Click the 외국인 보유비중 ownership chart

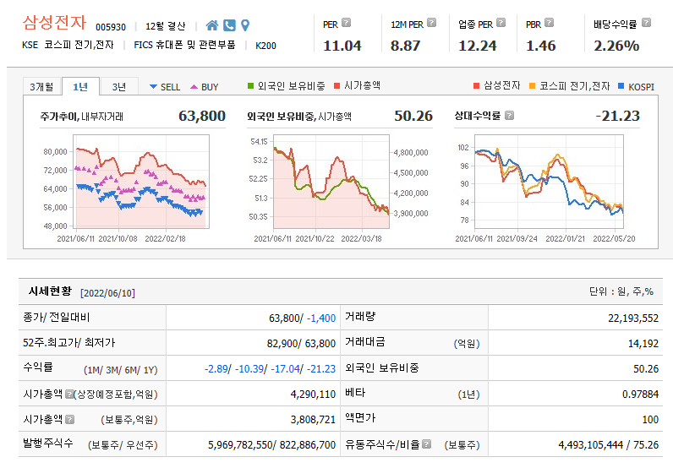(331, 182)
